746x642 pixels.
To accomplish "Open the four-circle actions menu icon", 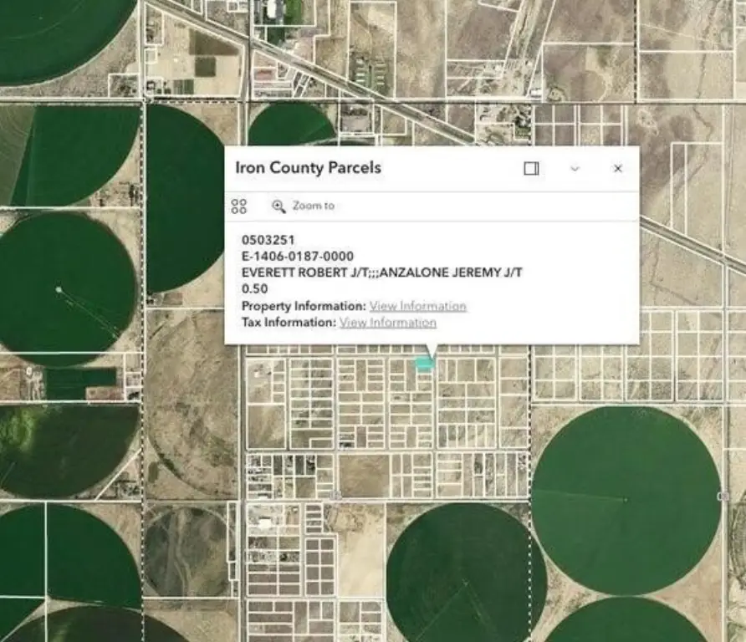I will (239, 206).
